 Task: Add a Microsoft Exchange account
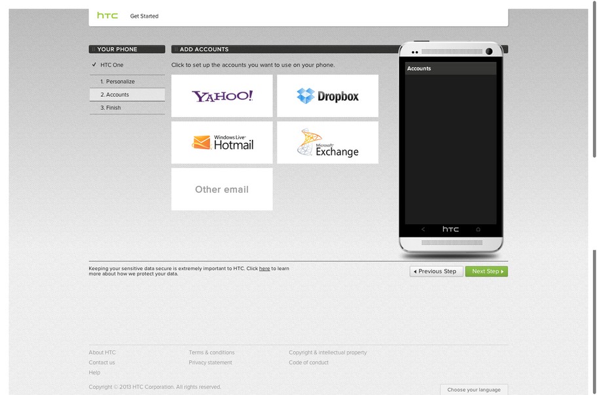coord(328,143)
